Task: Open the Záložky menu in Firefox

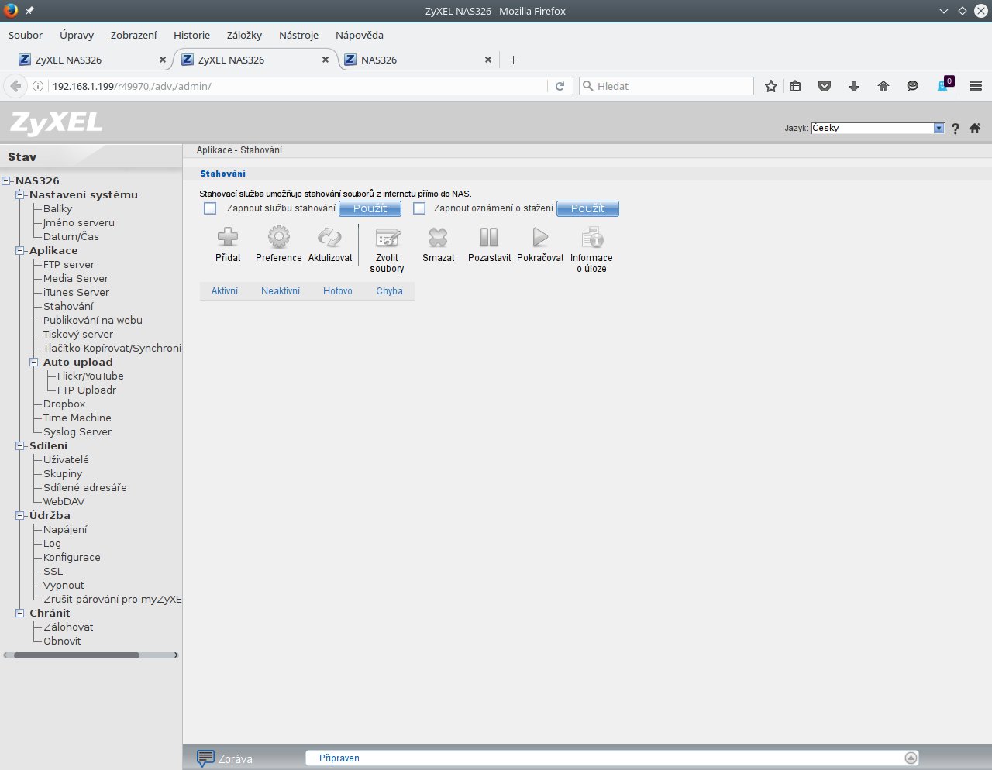Action: (244, 35)
